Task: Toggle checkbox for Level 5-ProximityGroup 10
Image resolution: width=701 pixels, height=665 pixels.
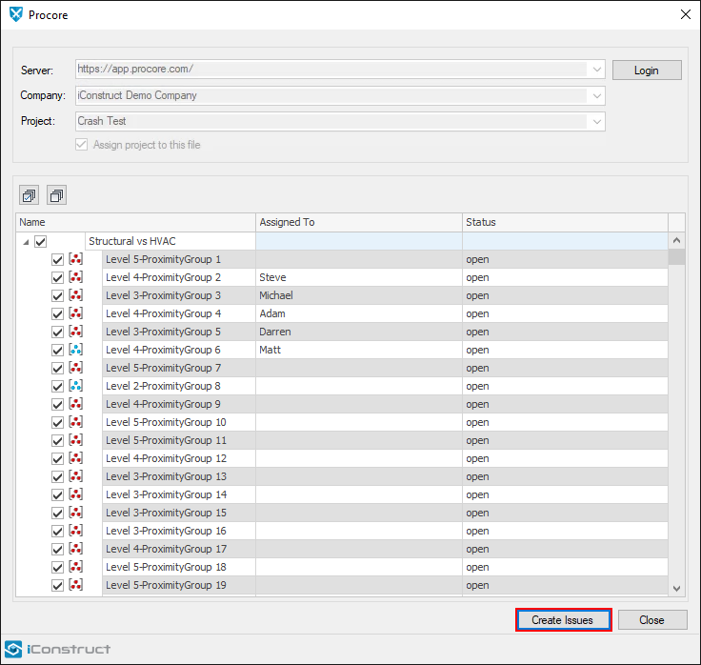Action: (x=57, y=423)
